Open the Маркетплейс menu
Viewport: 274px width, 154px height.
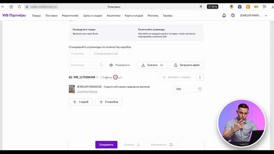click(x=70, y=15)
